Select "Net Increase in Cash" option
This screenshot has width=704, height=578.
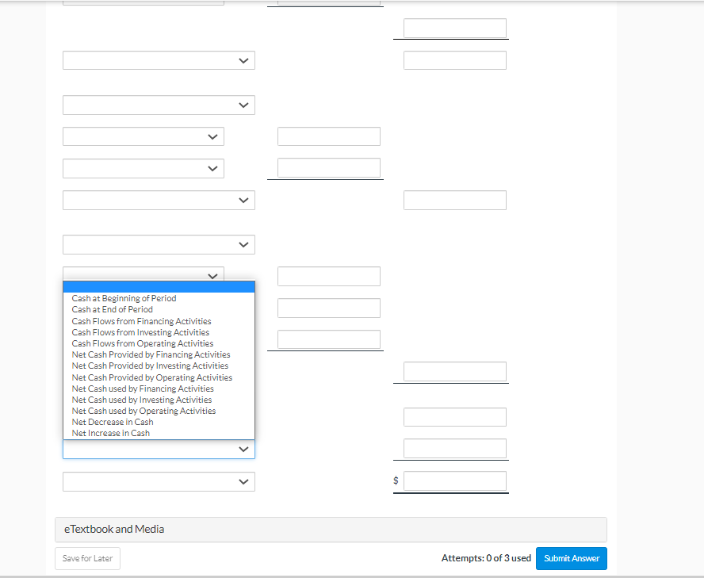tap(110, 433)
